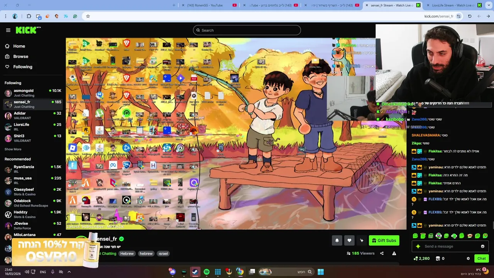Switch to RonenGG - YouTube tab
Screen dimensions: 494x278
tap(209, 5)
